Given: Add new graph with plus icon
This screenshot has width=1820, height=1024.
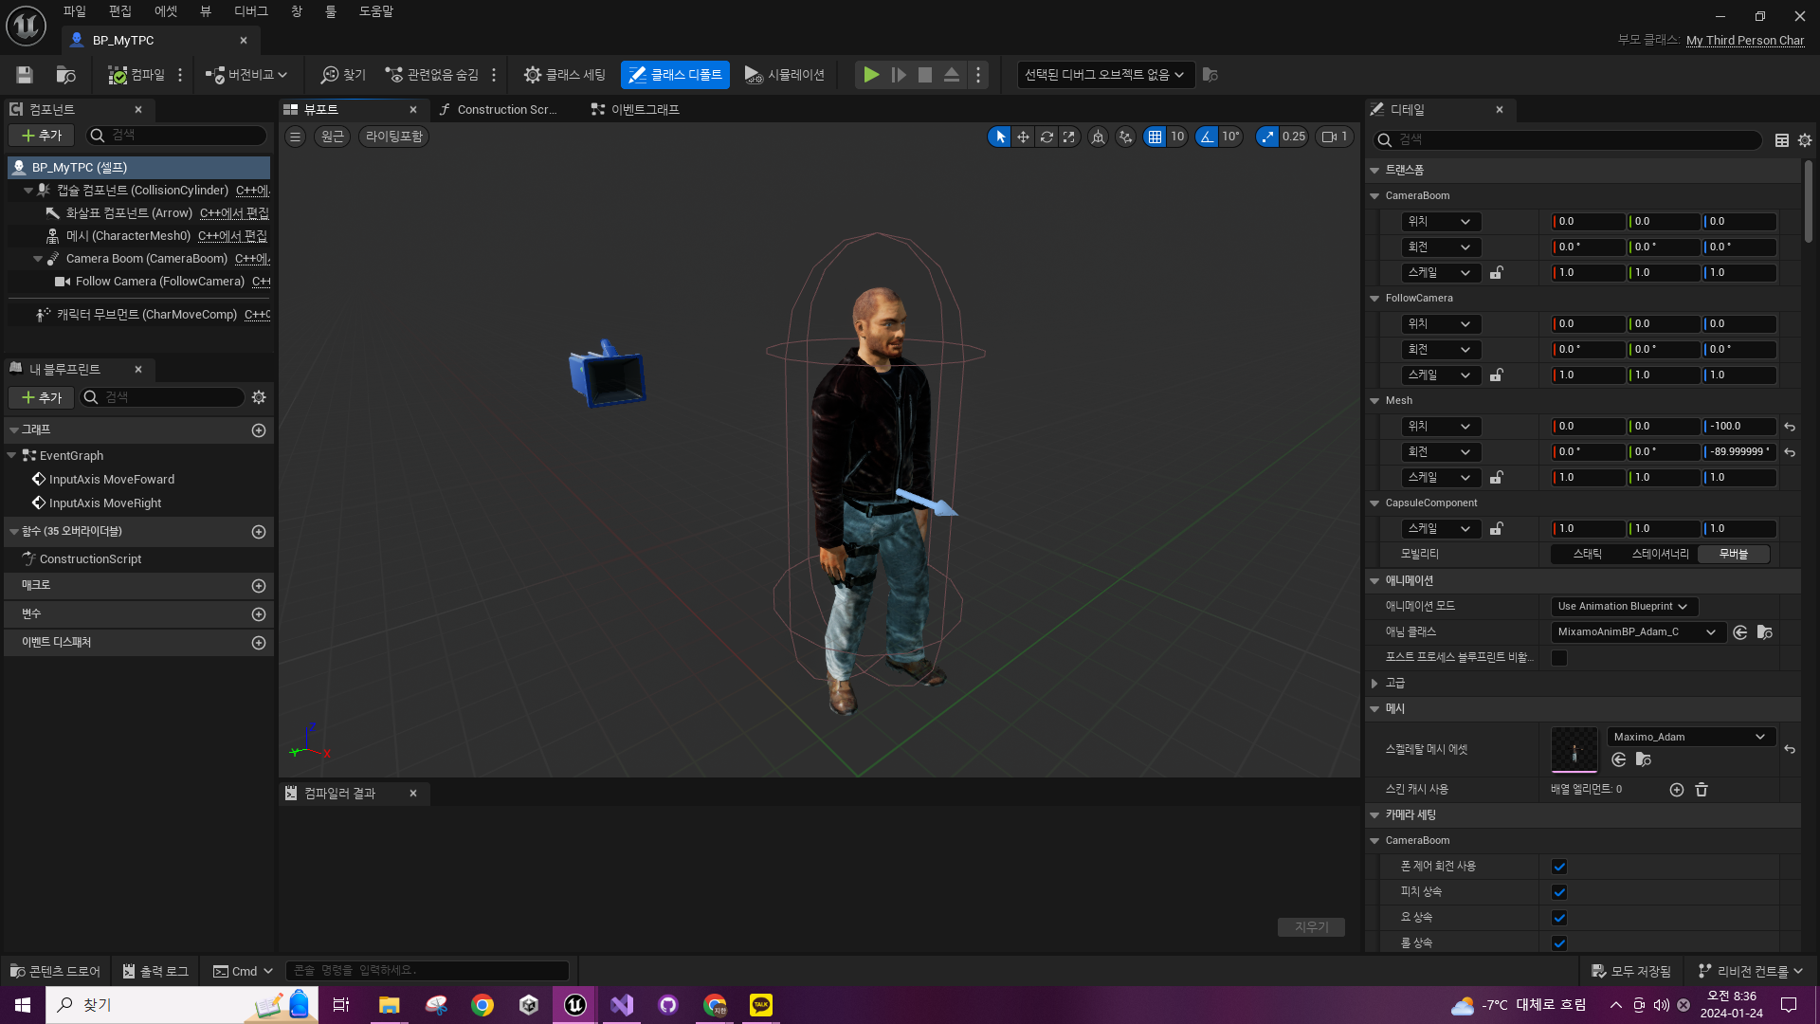Looking at the screenshot, I should pyautogui.click(x=258, y=430).
